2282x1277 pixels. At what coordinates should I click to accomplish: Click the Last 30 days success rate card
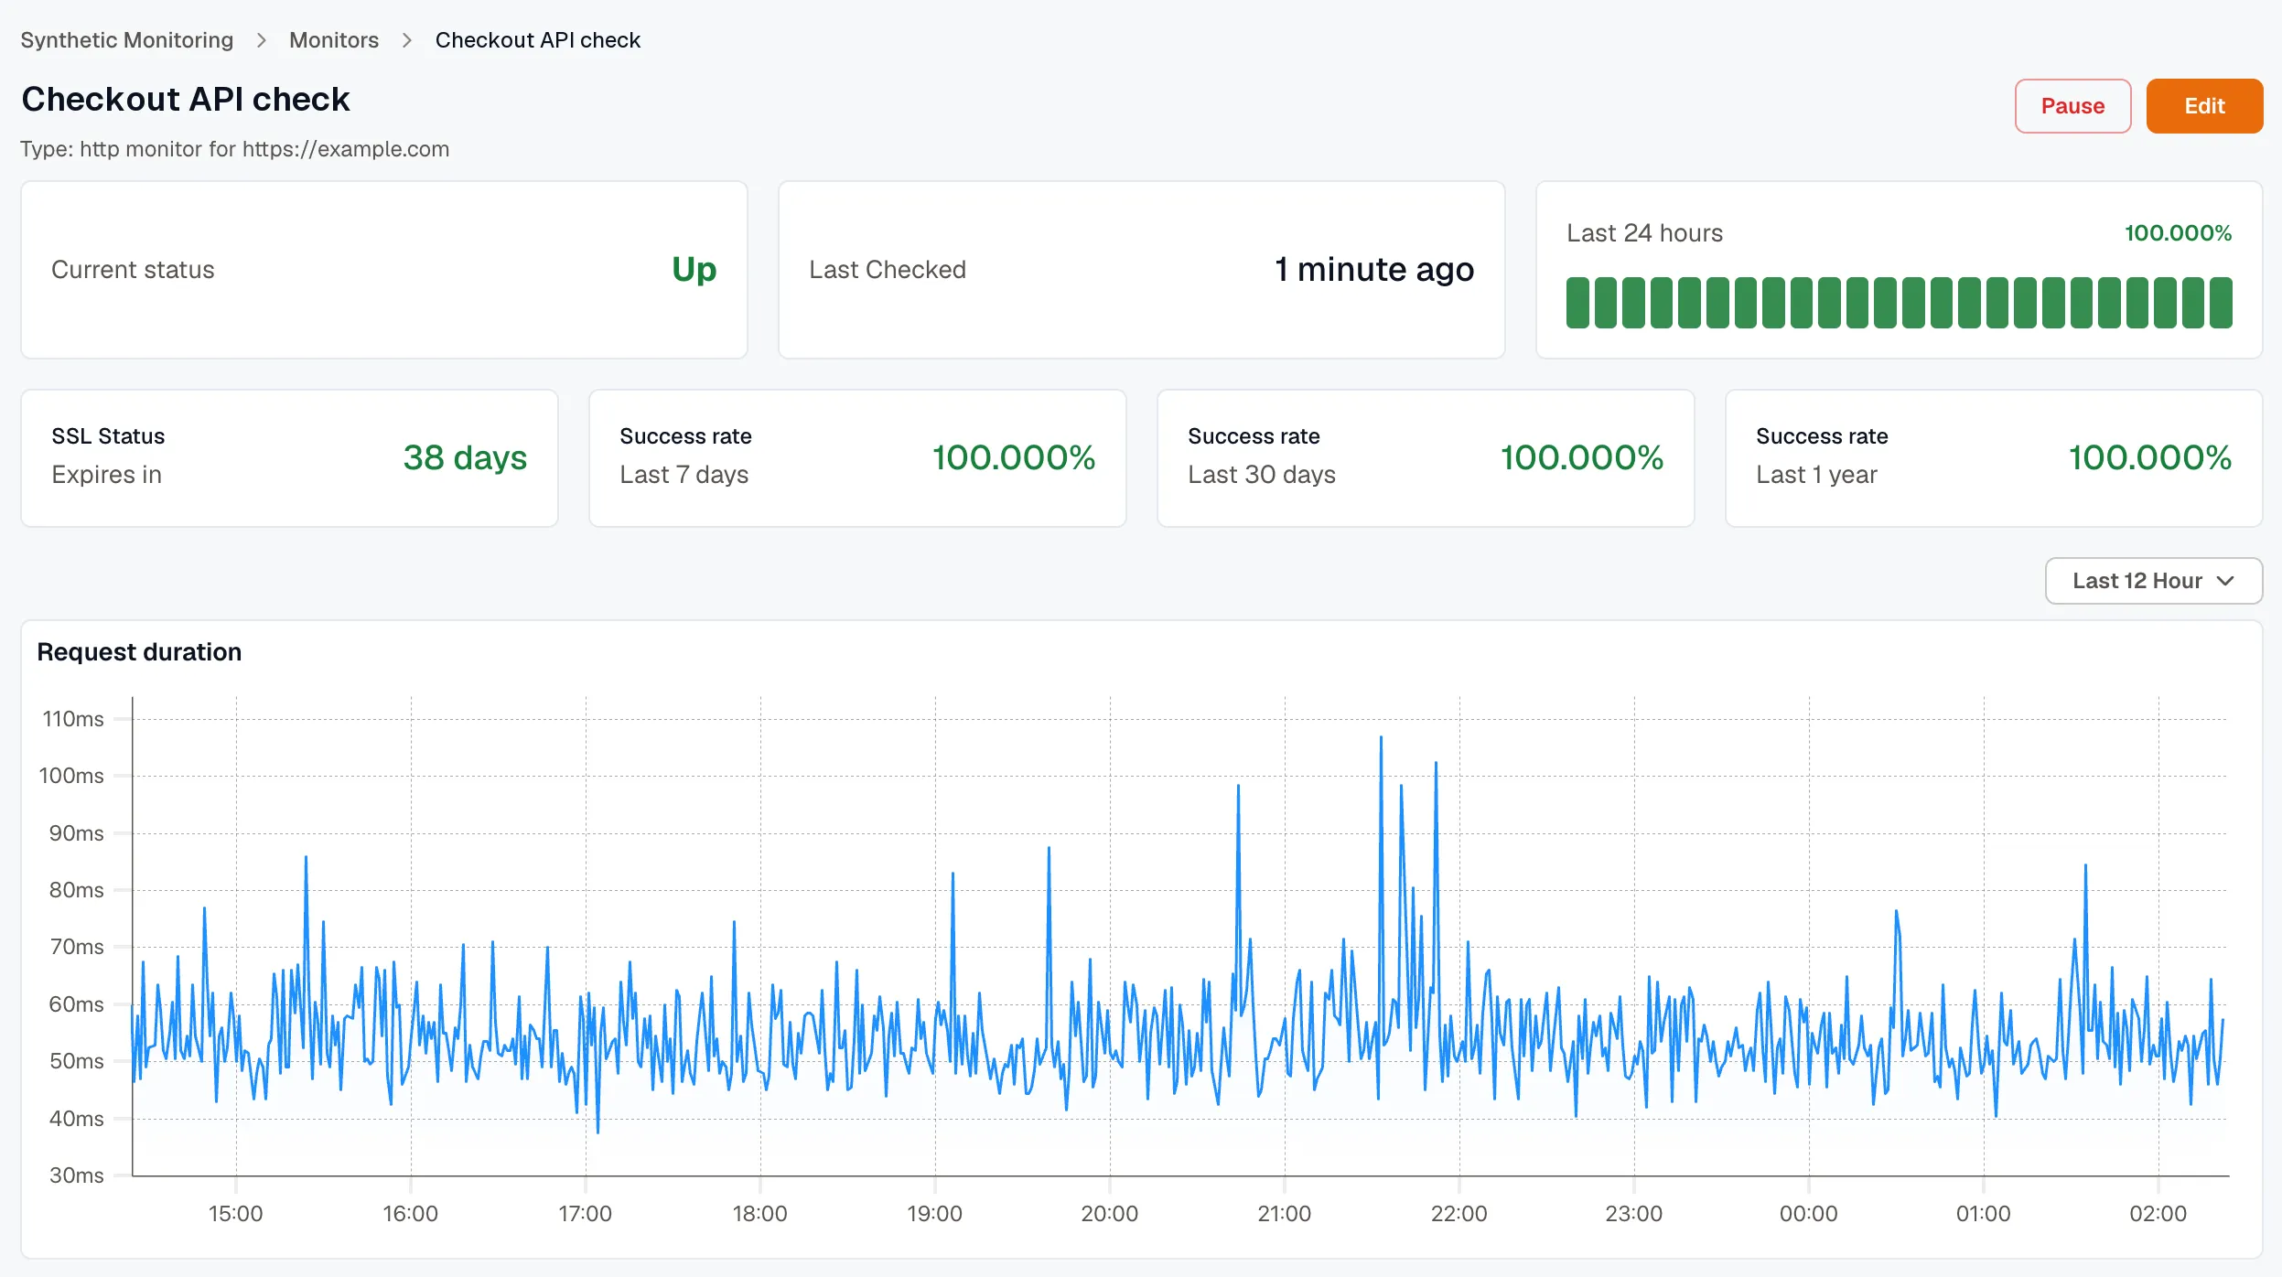1426,458
